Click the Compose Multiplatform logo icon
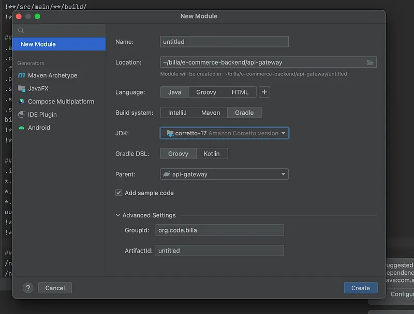Screen dimensions: 414x314 (21, 101)
